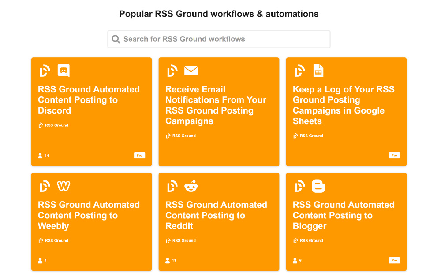This screenshot has height=276, width=441.
Task: Click RSS Ground logo on Blogger card
Action: coord(299,186)
